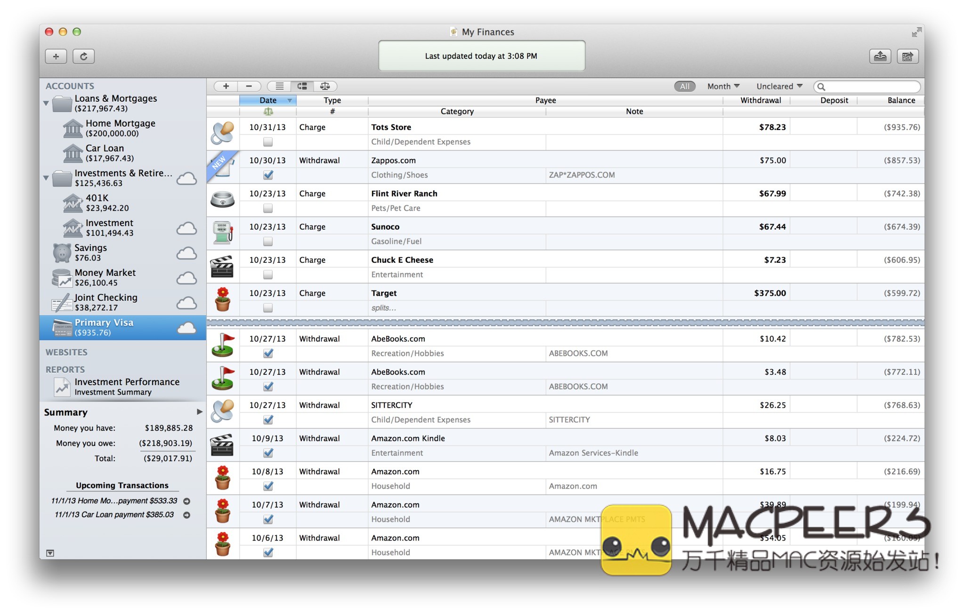This screenshot has height=614, width=964.
Task: Click the reconcile scales icon
Action: [x=325, y=86]
